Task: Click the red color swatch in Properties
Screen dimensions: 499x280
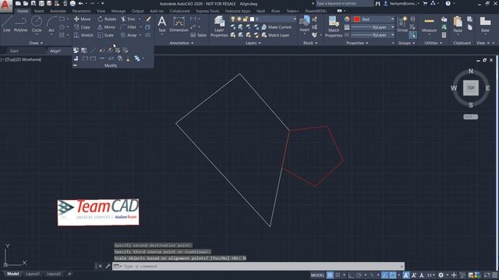Action: pos(357,19)
